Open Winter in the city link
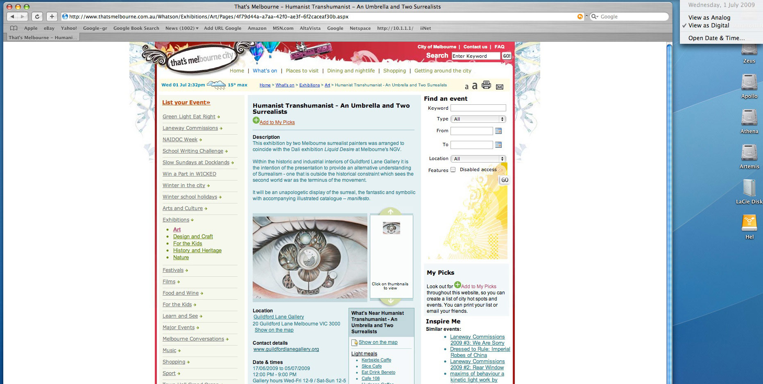 [x=183, y=185]
